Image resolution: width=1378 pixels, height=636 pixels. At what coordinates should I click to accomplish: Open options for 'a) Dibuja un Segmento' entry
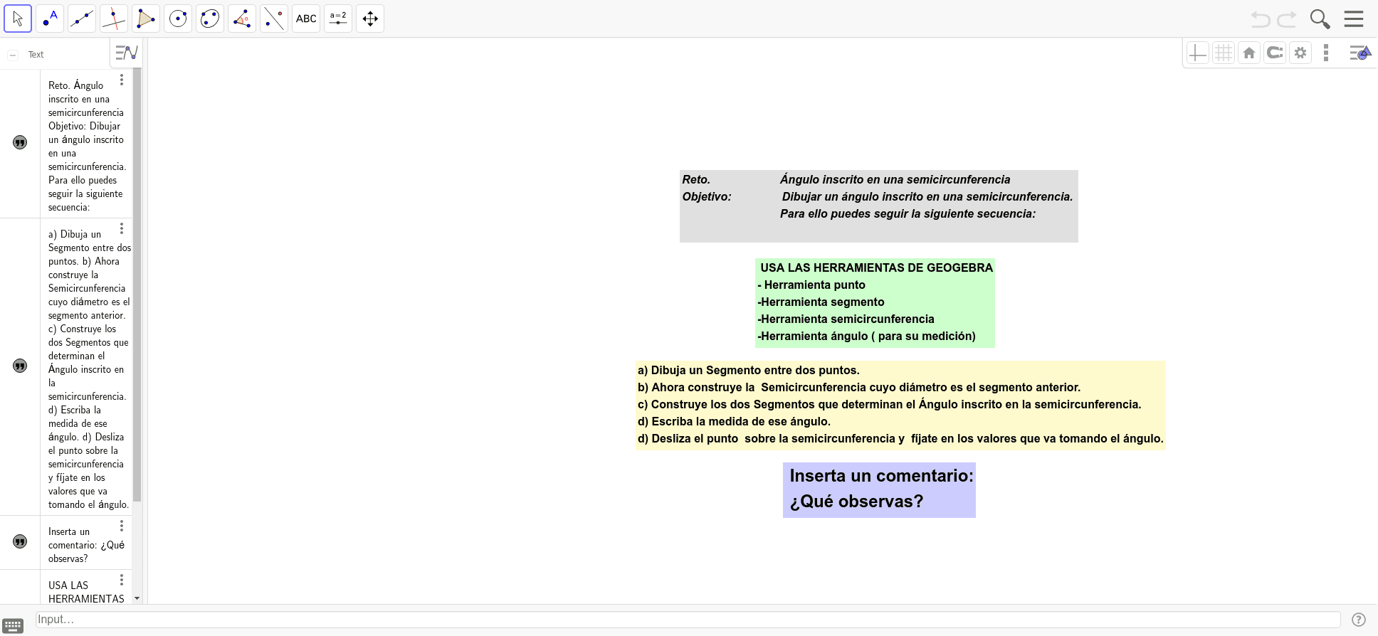pyautogui.click(x=122, y=228)
